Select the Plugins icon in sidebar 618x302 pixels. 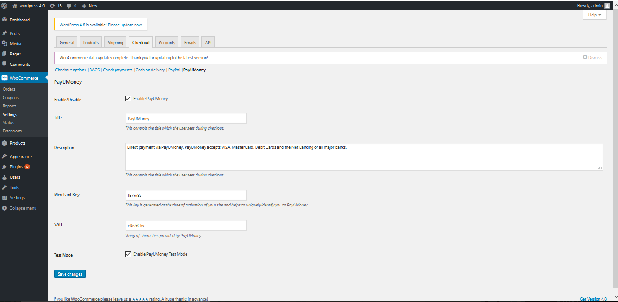(x=5, y=167)
